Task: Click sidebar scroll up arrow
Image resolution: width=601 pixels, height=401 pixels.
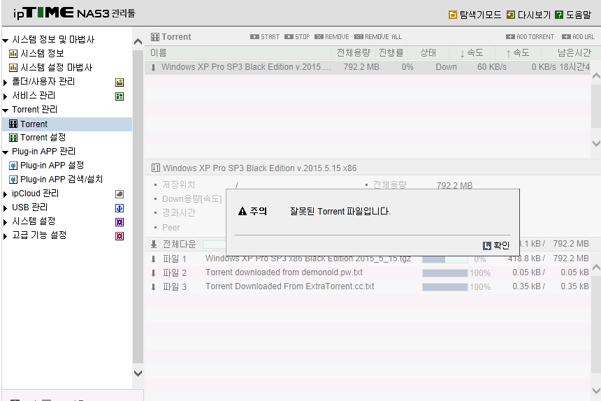Action: [138, 41]
